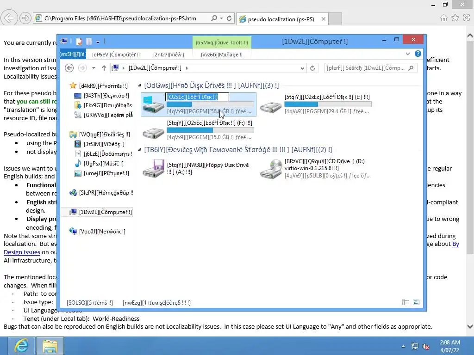Open Internet Explorer search dropdown arrow
Viewport: 474px width, 355px height.
pos(222,18)
